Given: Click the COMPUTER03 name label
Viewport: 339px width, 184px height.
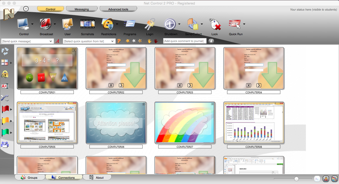Looking at the screenshot, I should click(x=185, y=92).
